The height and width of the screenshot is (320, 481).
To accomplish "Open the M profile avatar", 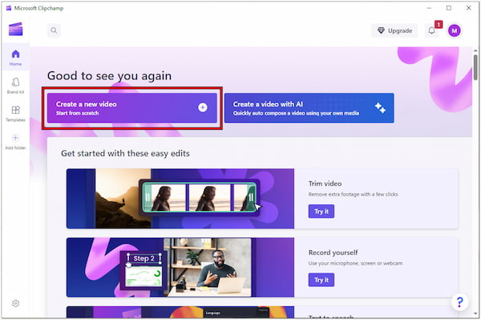I will coord(455,30).
